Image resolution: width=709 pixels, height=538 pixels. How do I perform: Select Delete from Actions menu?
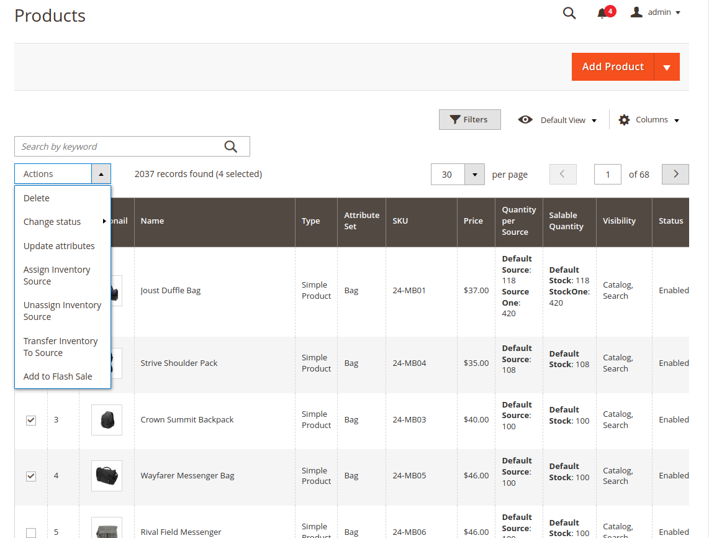[37, 198]
